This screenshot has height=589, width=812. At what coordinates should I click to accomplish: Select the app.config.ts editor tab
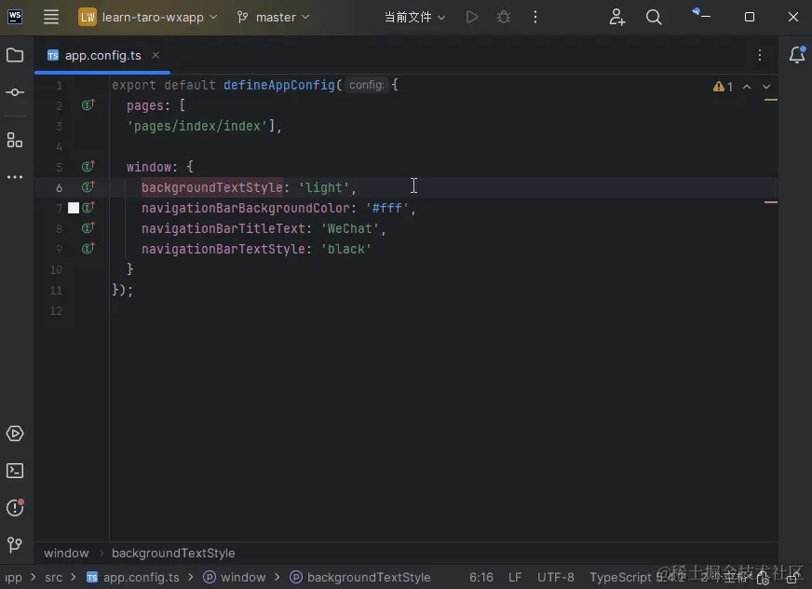click(102, 55)
